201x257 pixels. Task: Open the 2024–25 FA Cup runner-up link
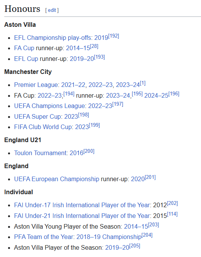156,95
